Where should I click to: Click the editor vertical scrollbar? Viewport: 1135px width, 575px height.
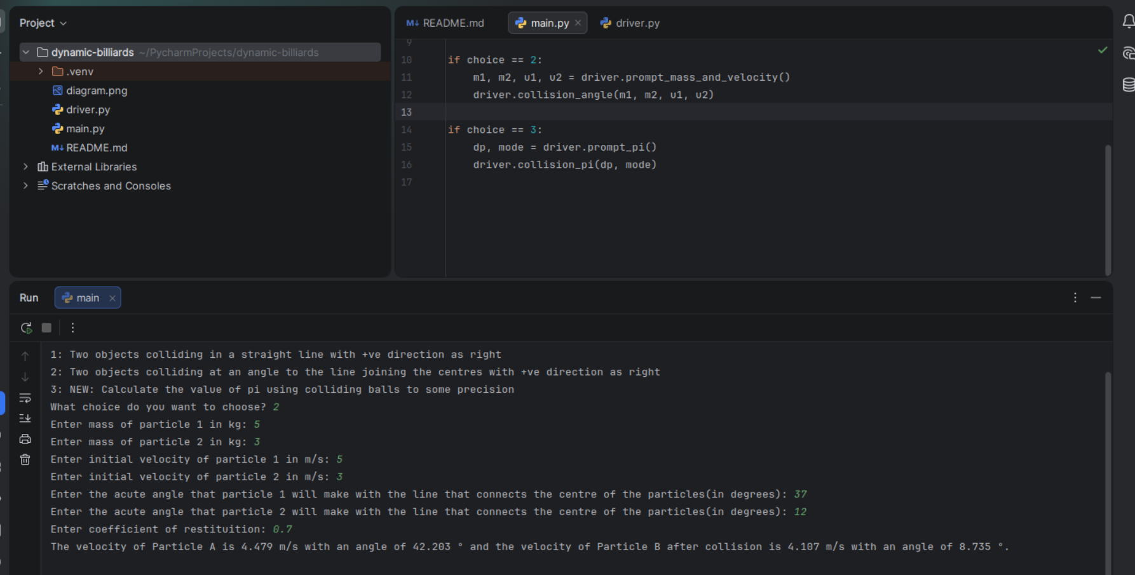pos(1108,210)
